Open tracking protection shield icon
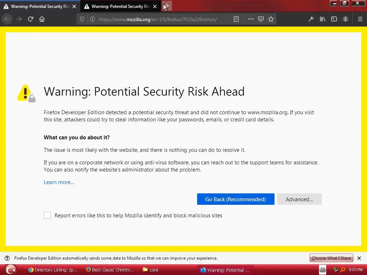 (82, 19)
